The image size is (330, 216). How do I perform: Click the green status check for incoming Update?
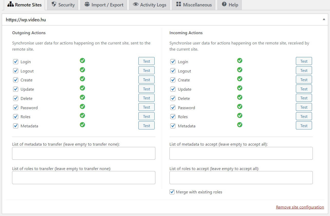pyautogui.click(x=240, y=88)
